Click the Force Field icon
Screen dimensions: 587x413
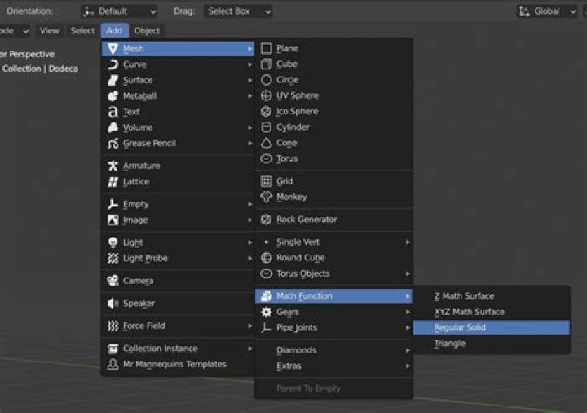(113, 326)
